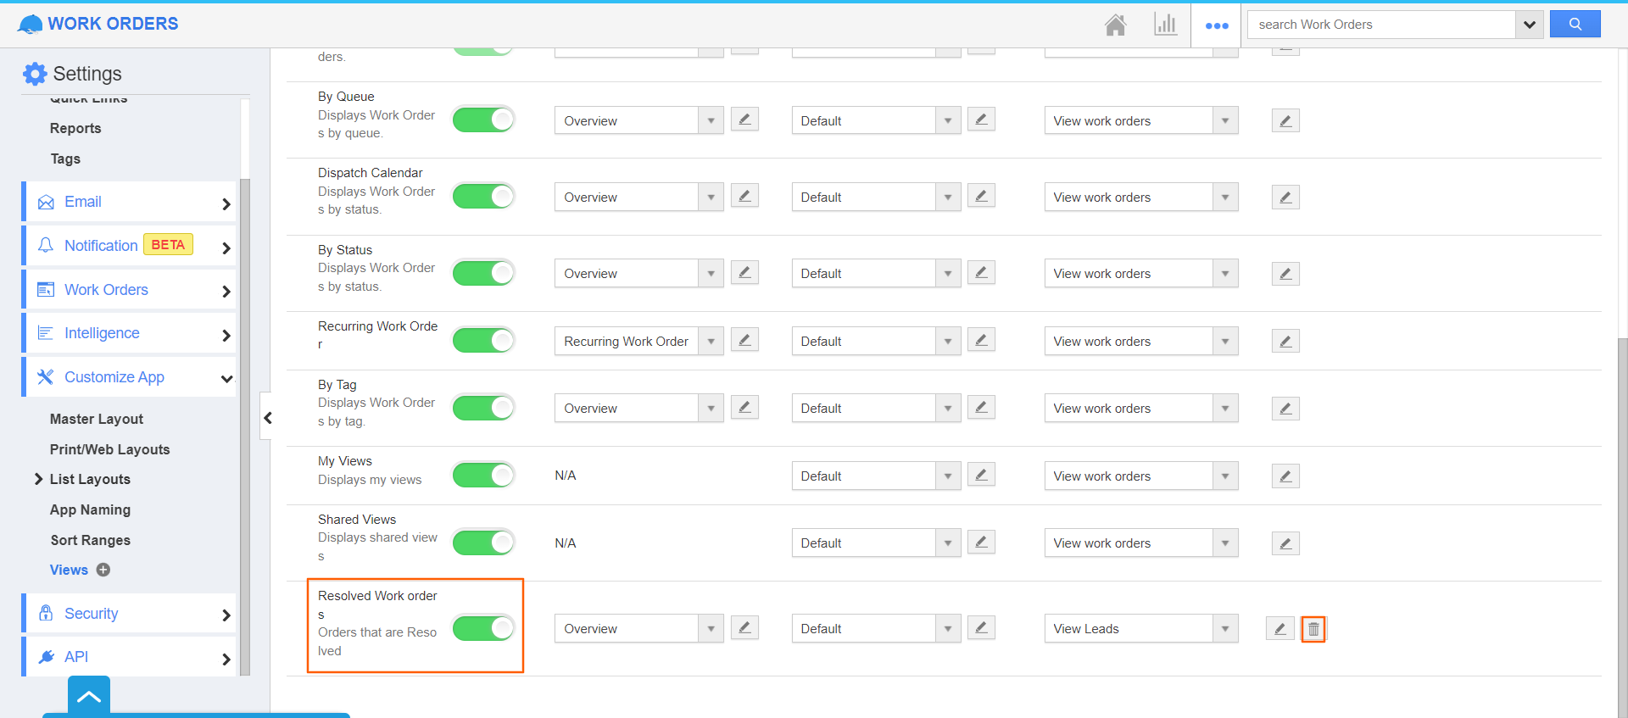Open search Work Orders dropdown arrow
Viewport: 1628px width, 718px height.
point(1529,25)
